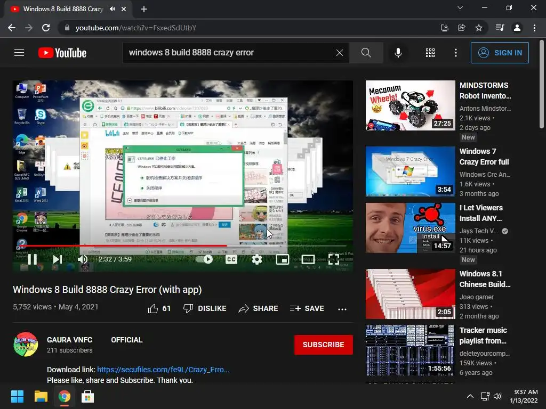Mute the video player volume
Screen dimensions: 546x409
[x=83, y=259]
